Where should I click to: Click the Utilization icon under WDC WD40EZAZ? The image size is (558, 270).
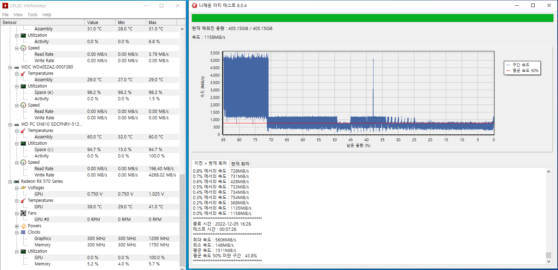[23, 86]
